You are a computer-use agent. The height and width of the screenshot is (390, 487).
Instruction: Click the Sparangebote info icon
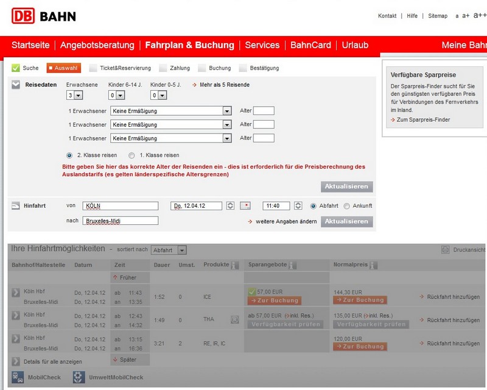click(x=292, y=265)
